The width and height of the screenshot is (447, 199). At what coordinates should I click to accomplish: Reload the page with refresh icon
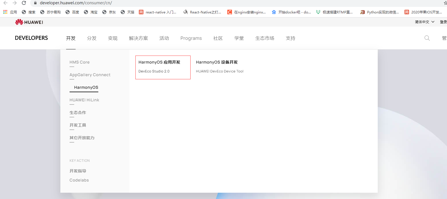click(24, 3)
